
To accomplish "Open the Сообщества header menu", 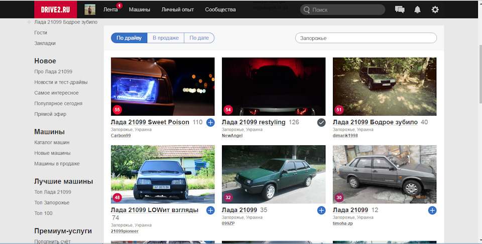I will pos(220,10).
